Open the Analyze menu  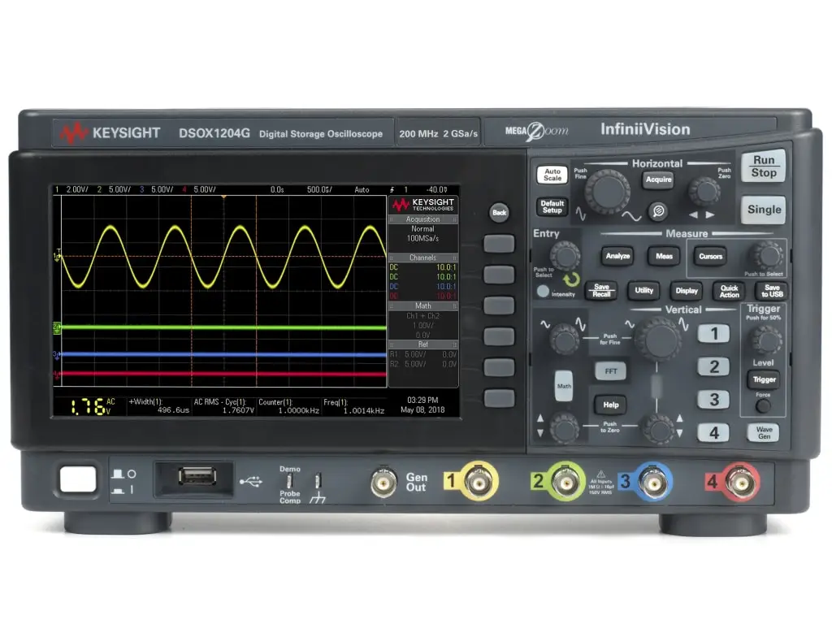617,256
